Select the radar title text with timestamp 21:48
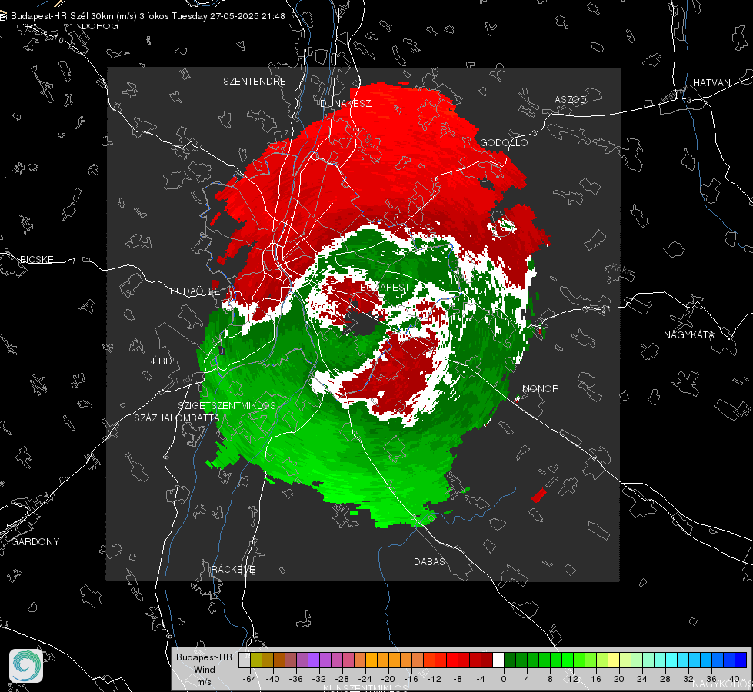The width and height of the screenshot is (753, 692). 148,16
